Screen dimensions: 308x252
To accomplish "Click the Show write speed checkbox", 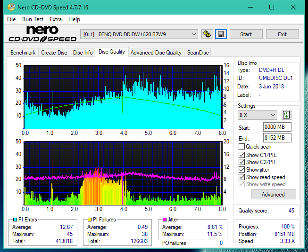I will (241, 184).
